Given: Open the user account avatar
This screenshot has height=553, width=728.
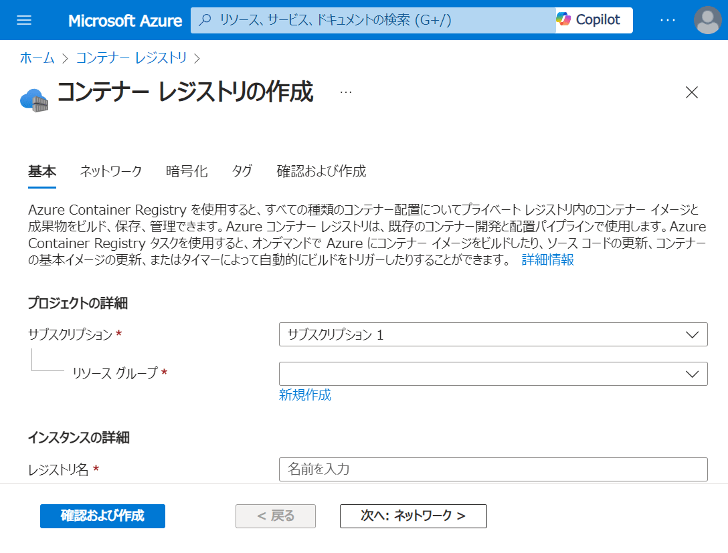Looking at the screenshot, I should (707, 20).
